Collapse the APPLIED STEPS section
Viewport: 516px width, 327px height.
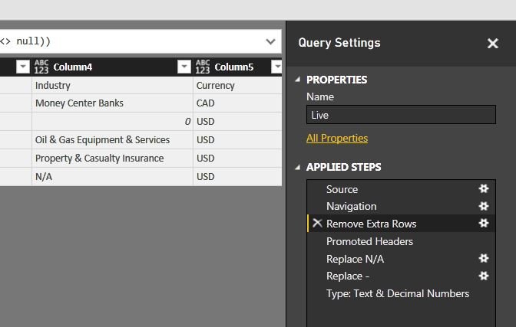click(298, 168)
